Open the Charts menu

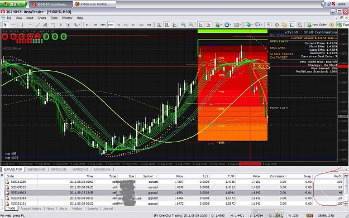pyautogui.click(x=42, y=18)
